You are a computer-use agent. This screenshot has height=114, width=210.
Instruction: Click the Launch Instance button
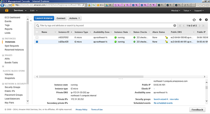point(44,18)
